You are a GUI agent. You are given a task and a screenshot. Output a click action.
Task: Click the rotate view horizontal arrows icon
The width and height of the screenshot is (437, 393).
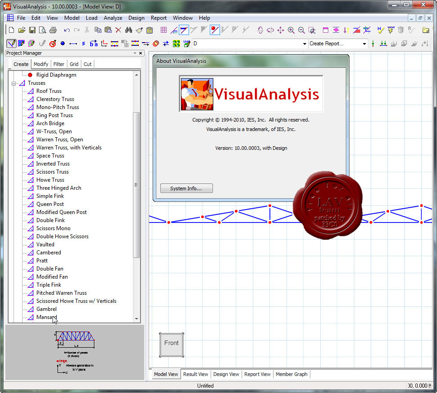(x=270, y=30)
